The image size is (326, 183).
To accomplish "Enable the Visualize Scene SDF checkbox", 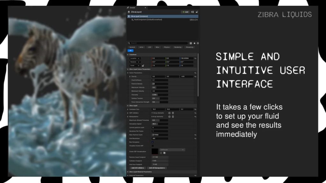I will click(152, 146).
